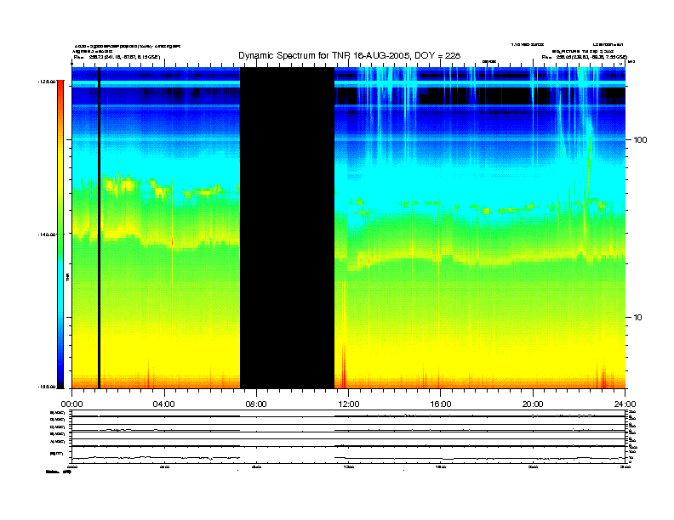Image resolution: width=674 pixels, height=520 pixels.
Task: Click the '-155.00' label at color bar bottom
Action: 47,387
